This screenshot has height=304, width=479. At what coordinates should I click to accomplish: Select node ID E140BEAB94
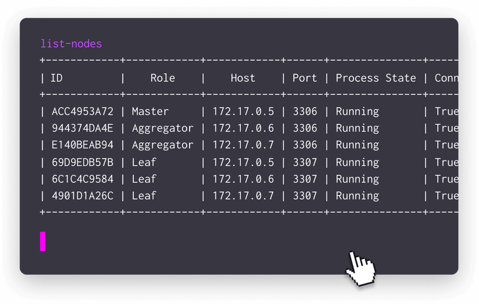82,145
